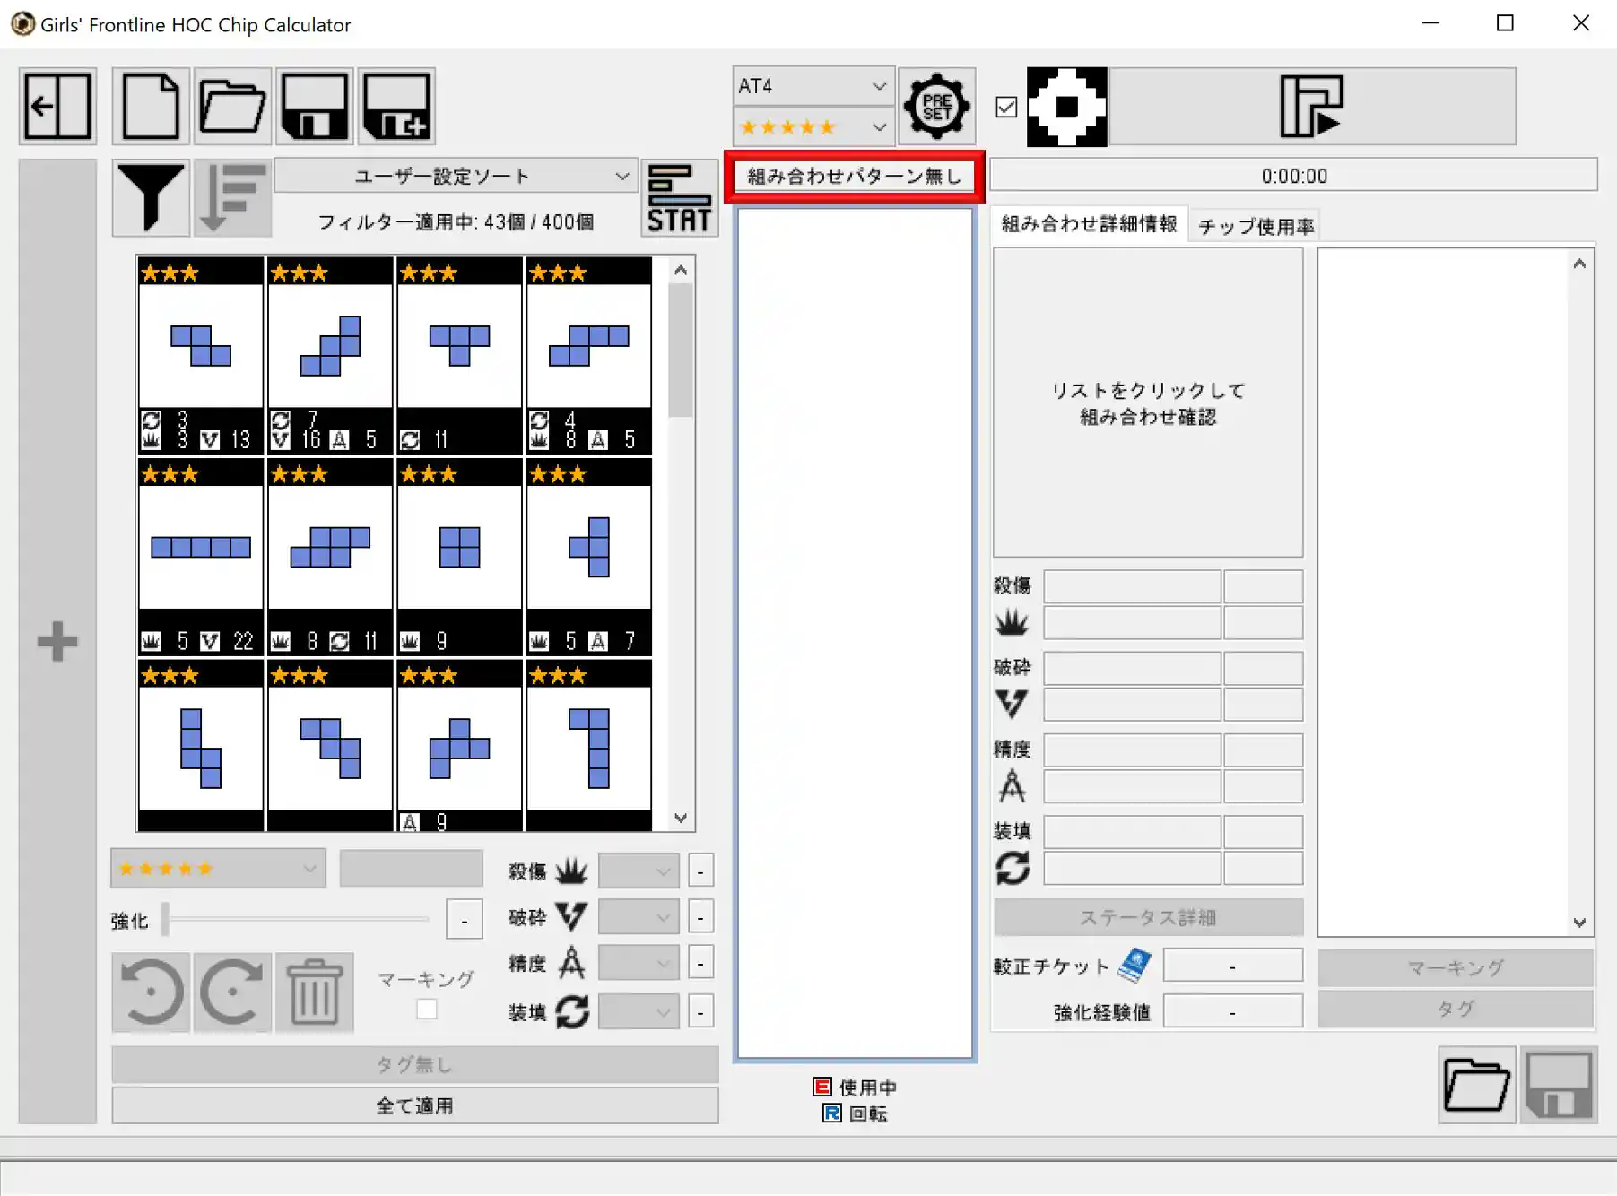Adjust the 強化 enhancement slider
1617x1196 pixels.
coord(296,919)
